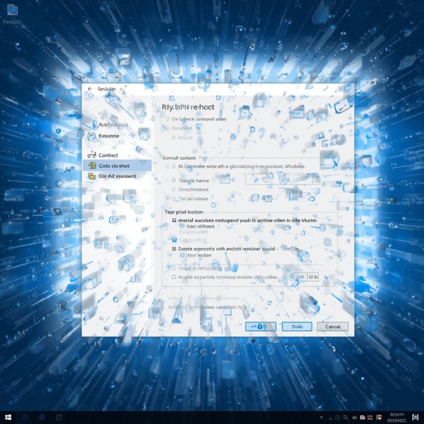Click the 'Cancel' button
This screenshot has height=424, width=424.
332,327
